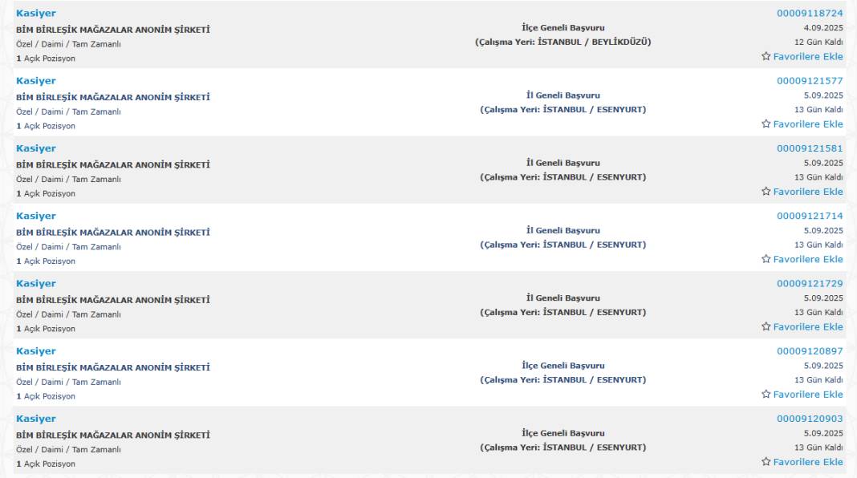Image resolution: width=857 pixels, height=478 pixels.
Task: Click the job ID 00009120897
Action: point(810,350)
